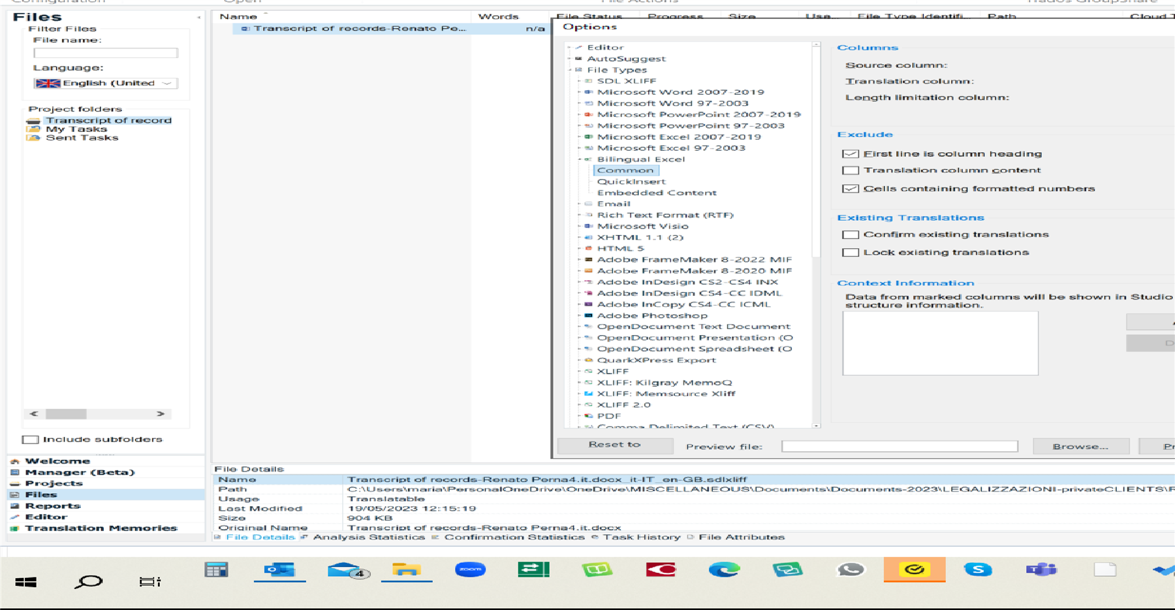The image size is (1175, 610).
Task: Open Outlook from taskbar
Action: click(279, 570)
